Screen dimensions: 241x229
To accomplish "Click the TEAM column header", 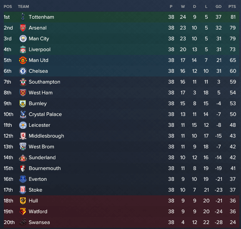I will pos(23,7).
